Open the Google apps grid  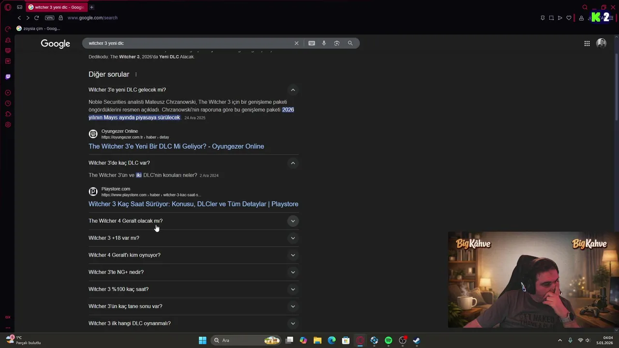587,43
